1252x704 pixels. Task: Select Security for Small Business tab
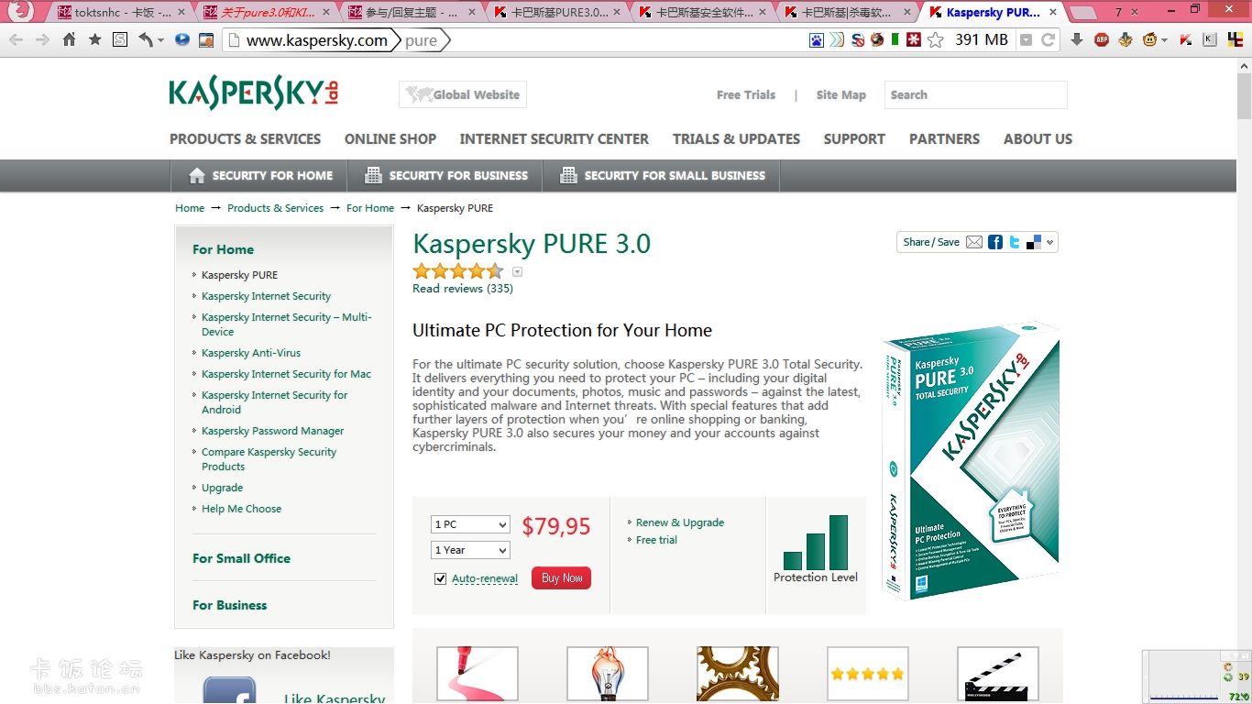coord(661,175)
